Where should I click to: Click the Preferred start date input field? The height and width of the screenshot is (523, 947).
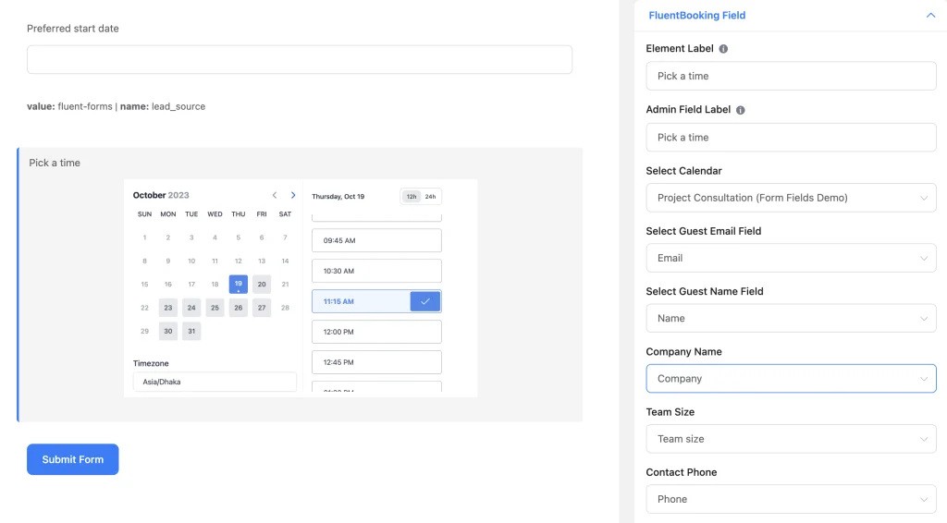(300, 60)
